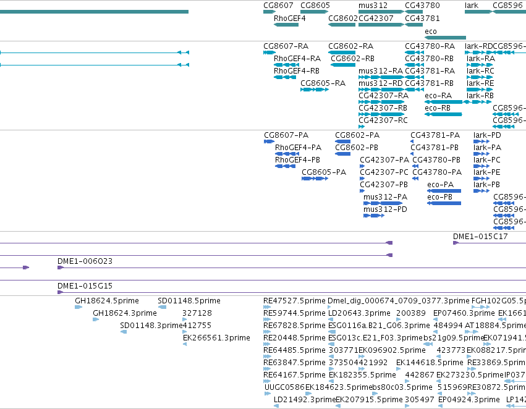Select the CG8602-PB protein feature
526x409 pixels.
pos(342,154)
